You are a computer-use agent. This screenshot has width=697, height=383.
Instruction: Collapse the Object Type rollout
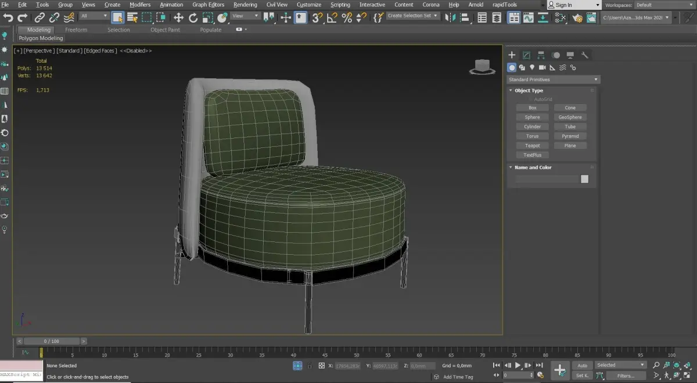[529, 91]
